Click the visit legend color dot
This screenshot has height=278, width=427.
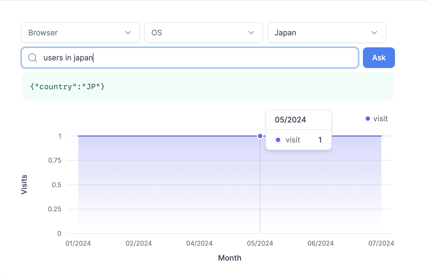pyautogui.click(x=368, y=119)
